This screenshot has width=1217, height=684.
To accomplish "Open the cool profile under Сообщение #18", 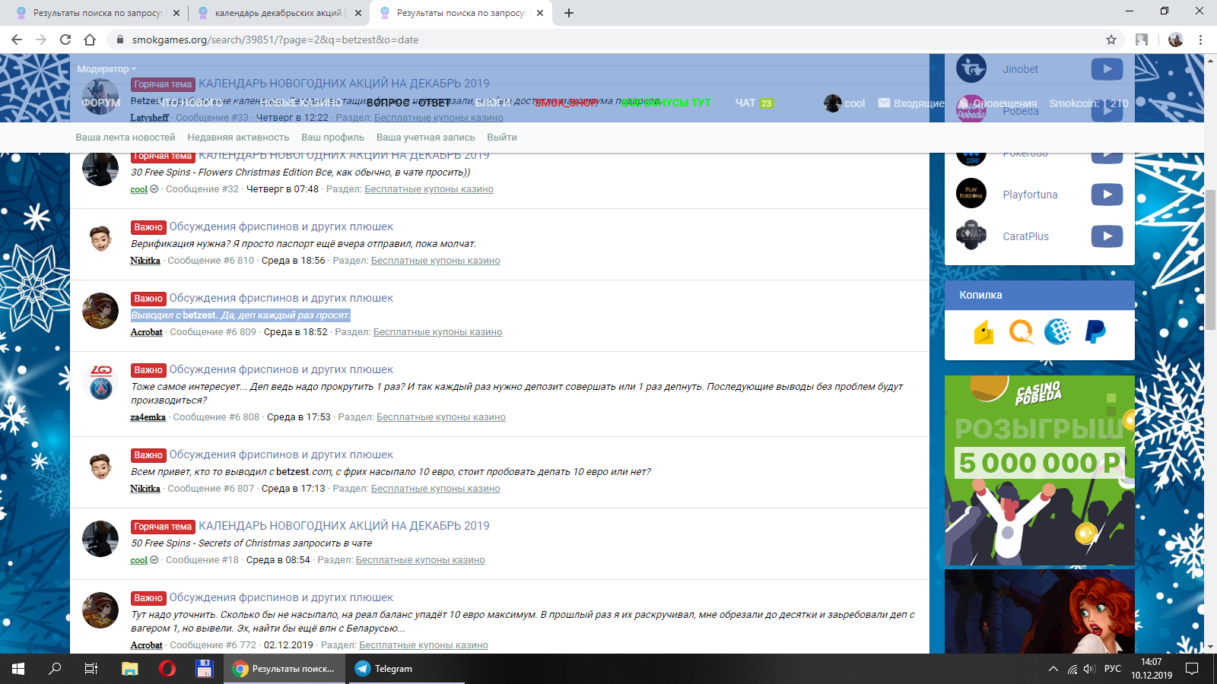I will pos(138,560).
